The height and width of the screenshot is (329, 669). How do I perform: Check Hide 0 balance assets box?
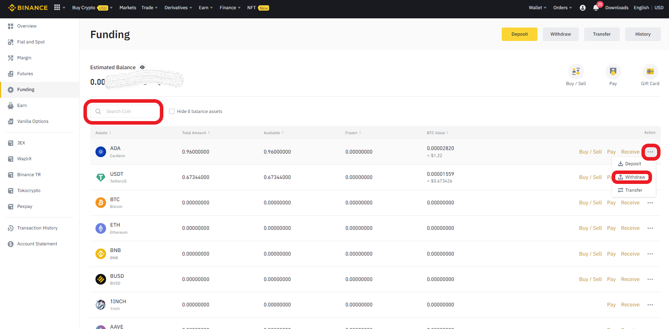[x=172, y=111]
